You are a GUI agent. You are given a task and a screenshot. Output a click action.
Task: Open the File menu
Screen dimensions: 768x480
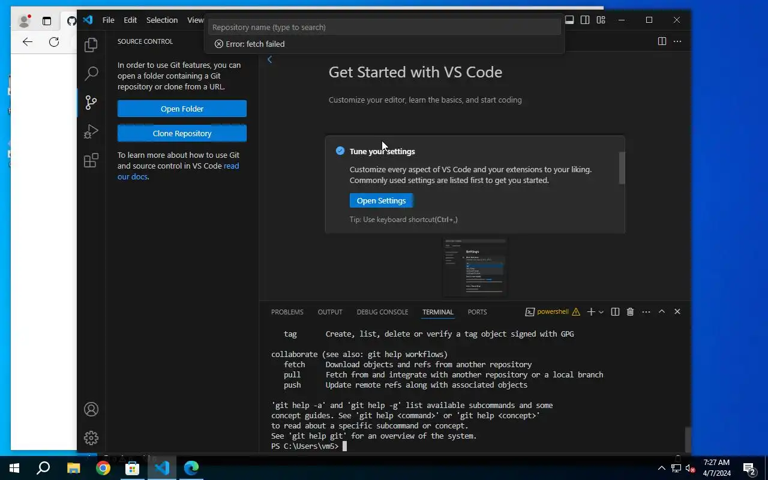(x=109, y=20)
